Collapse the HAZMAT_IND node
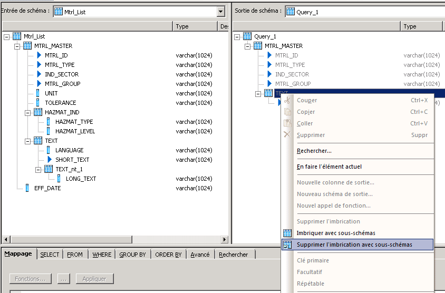 [x=27, y=112]
